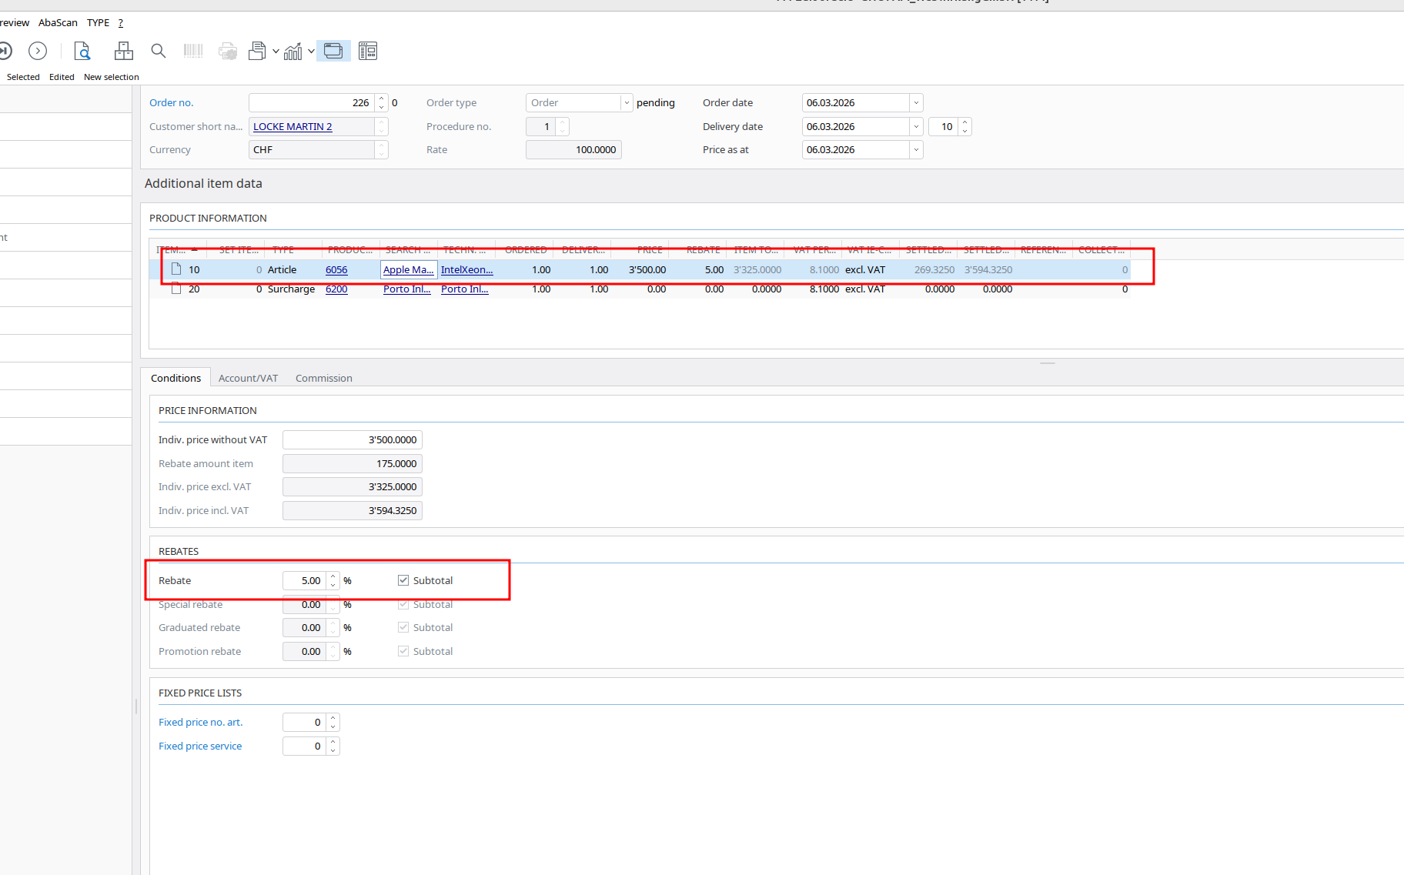Image resolution: width=1404 pixels, height=875 pixels.
Task: Expand the Price as at date dropdown
Action: click(916, 150)
